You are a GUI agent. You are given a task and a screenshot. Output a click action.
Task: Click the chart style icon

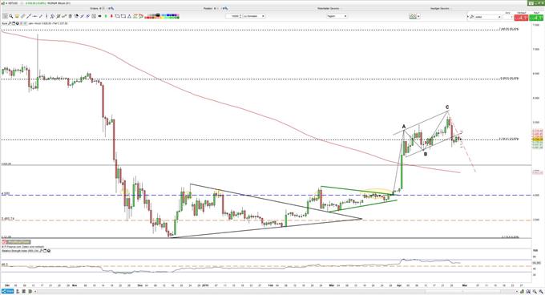point(413,16)
